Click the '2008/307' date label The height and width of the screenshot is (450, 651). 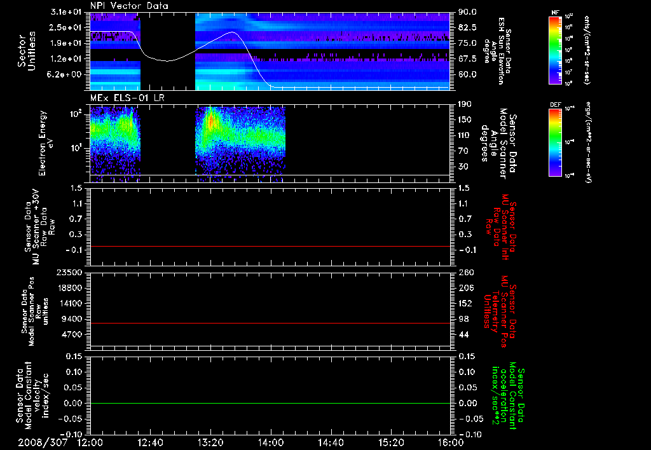(43, 442)
